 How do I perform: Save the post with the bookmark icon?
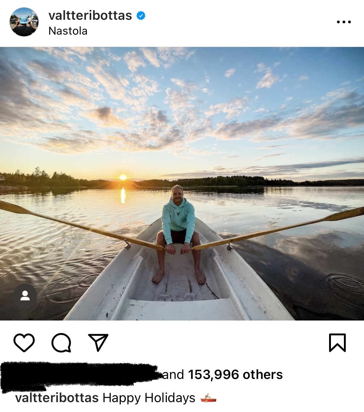337,342
